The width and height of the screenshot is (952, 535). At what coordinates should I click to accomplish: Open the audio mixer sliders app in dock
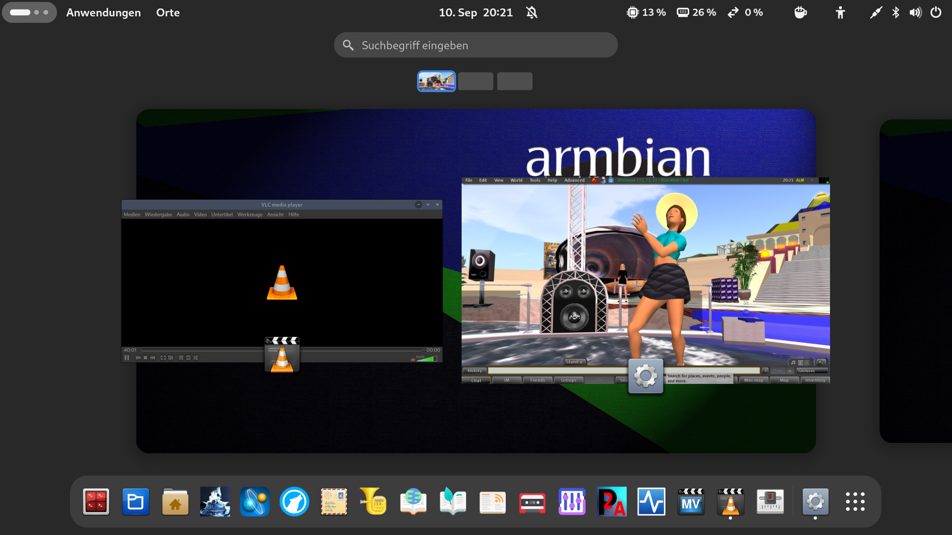(x=572, y=502)
